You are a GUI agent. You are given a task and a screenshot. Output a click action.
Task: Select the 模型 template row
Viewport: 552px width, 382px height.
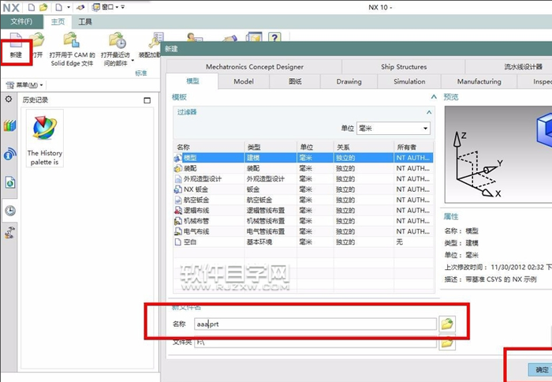(x=304, y=158)
